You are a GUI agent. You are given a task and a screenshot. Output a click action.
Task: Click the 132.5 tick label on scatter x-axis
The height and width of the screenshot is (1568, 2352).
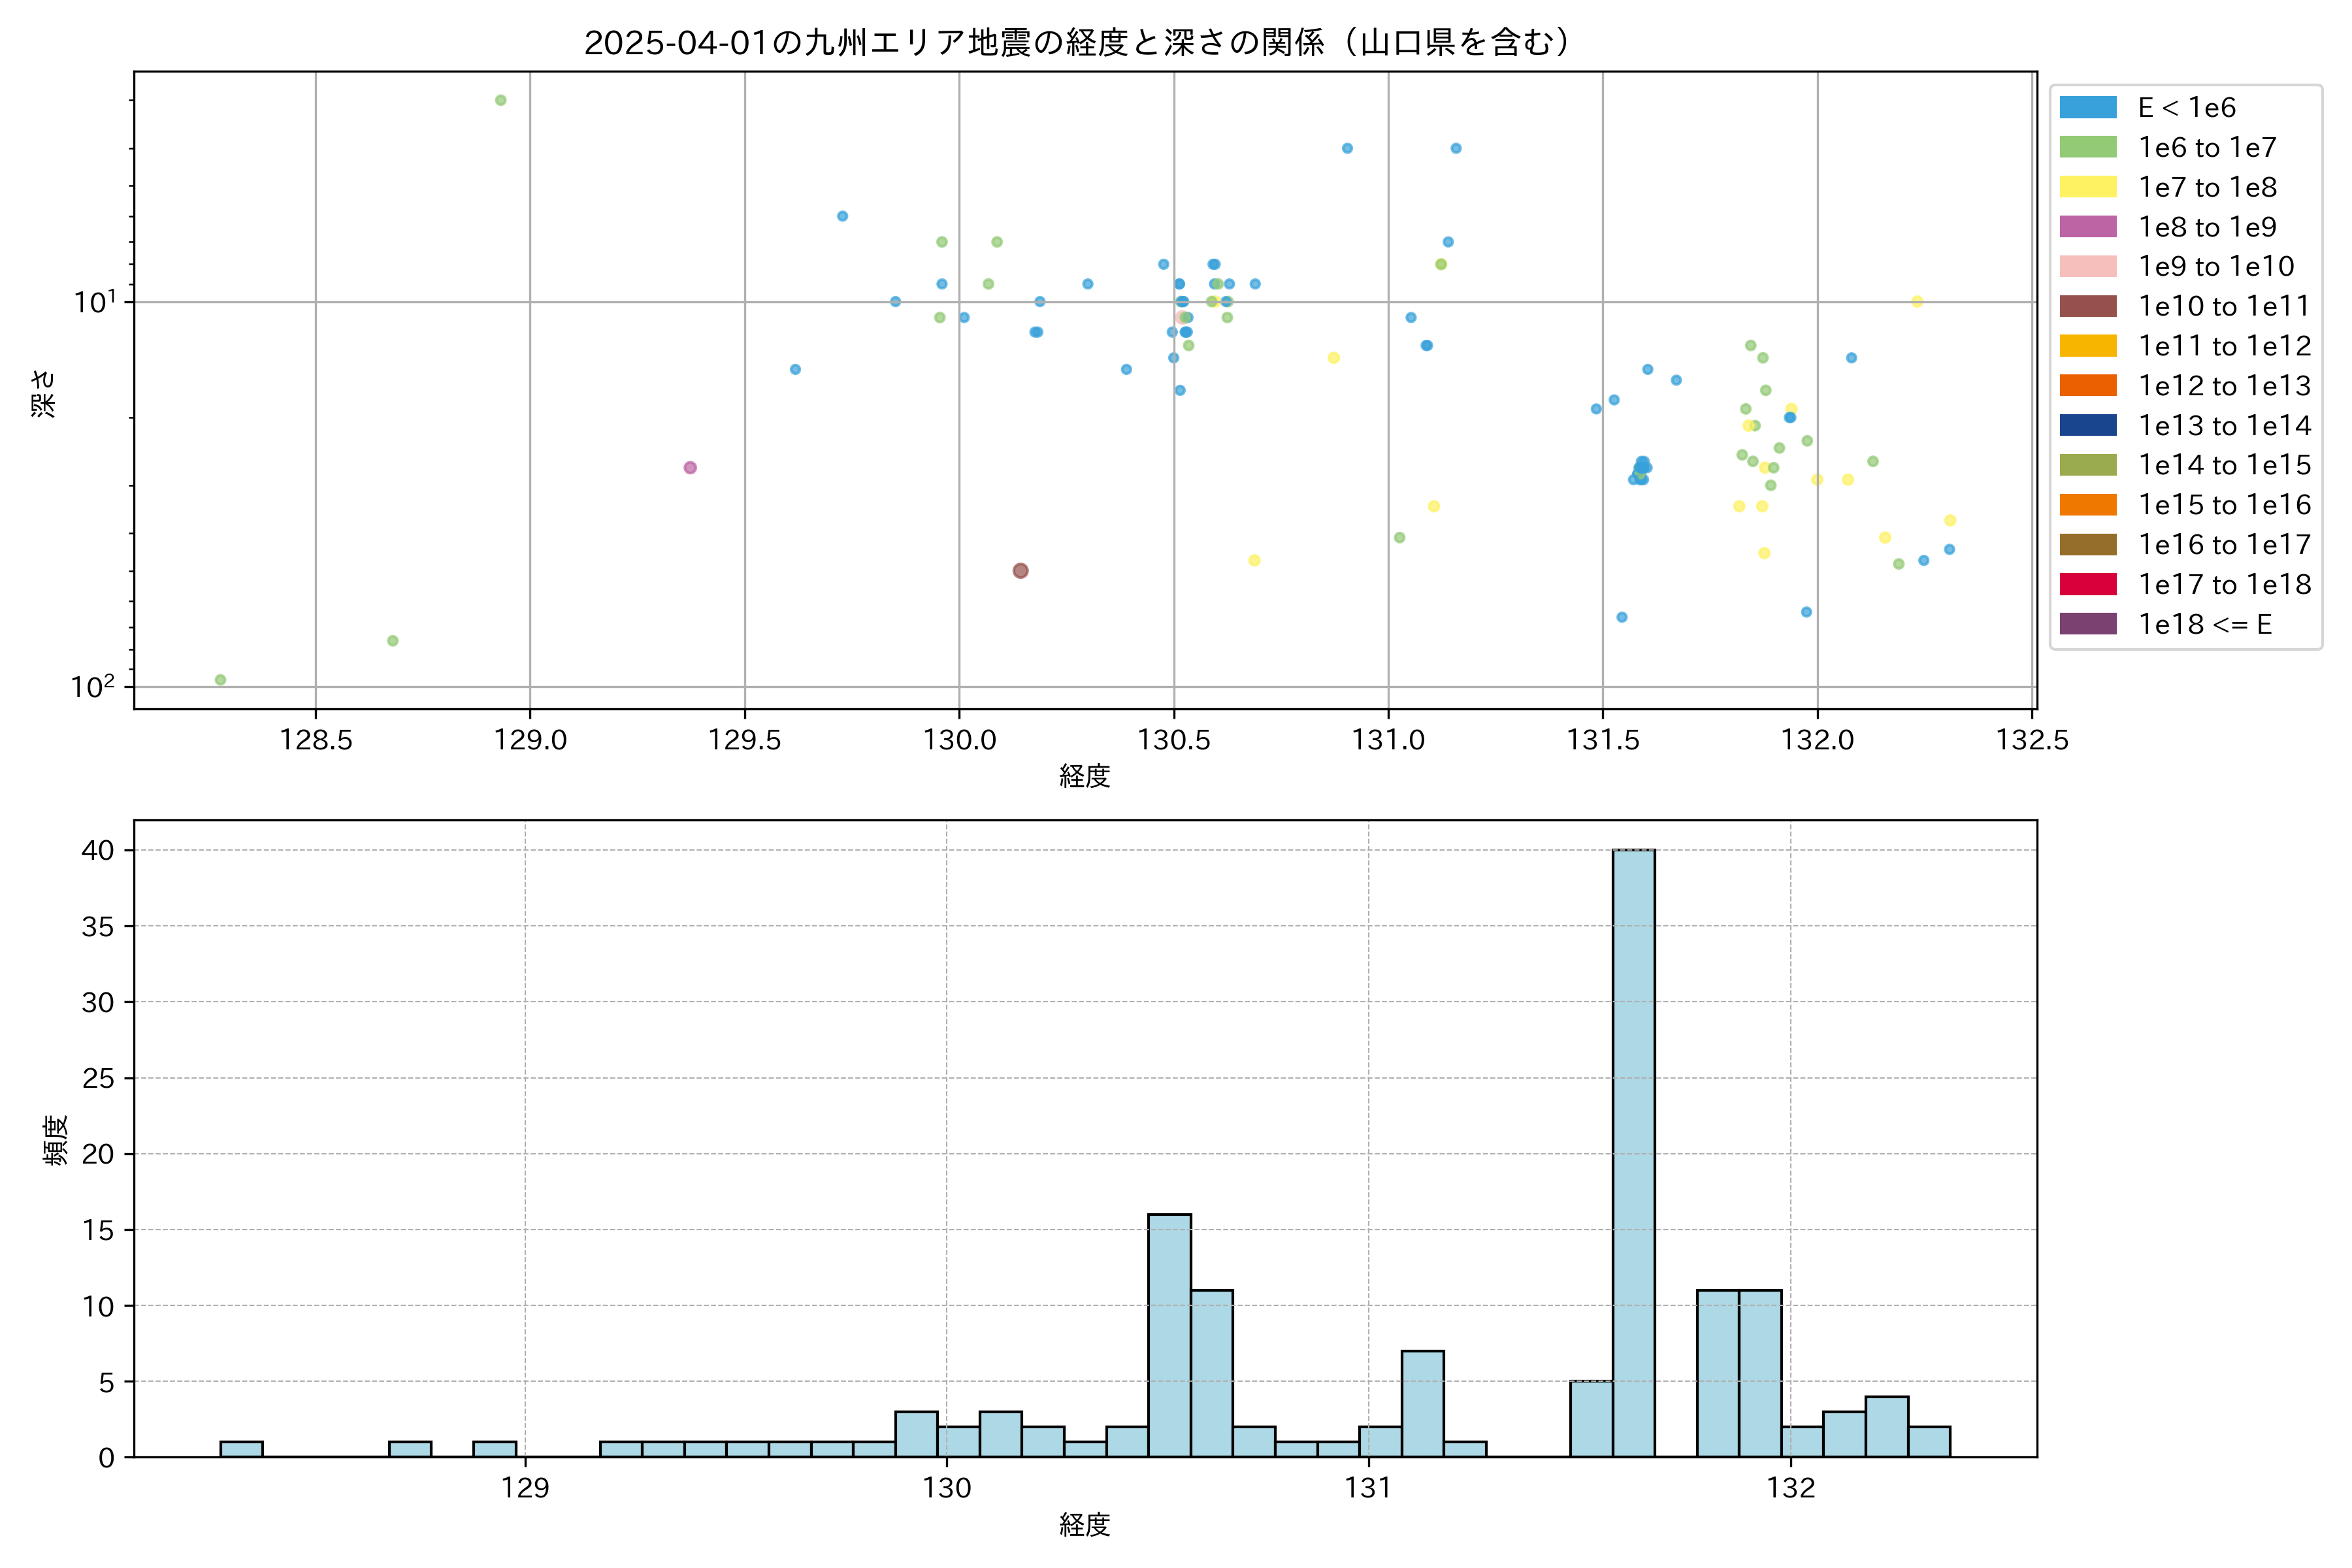(2032, 740)
